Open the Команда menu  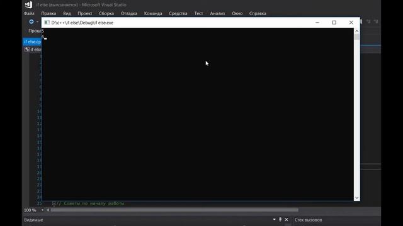pos(153,13)
